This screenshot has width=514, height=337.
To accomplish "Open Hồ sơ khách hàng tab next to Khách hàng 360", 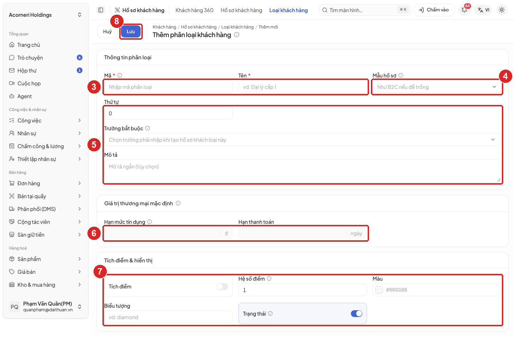I will pos(241,10).
